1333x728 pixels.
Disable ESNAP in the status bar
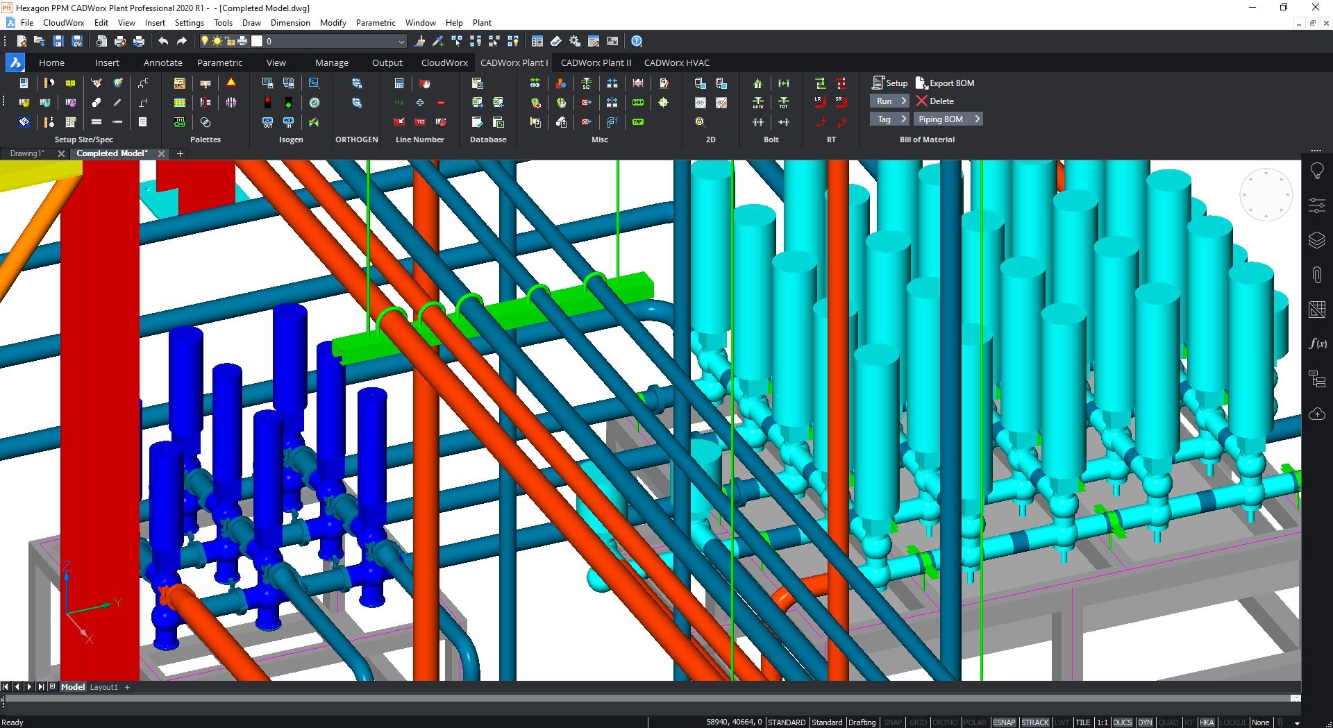tap(1004, 722)
